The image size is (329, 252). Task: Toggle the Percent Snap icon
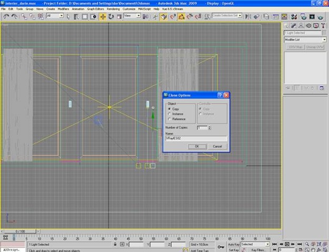(x=190, y=17)
